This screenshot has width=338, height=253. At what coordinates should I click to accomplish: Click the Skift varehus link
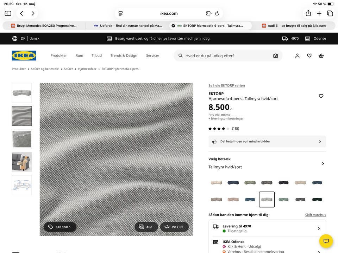[315, 215]
